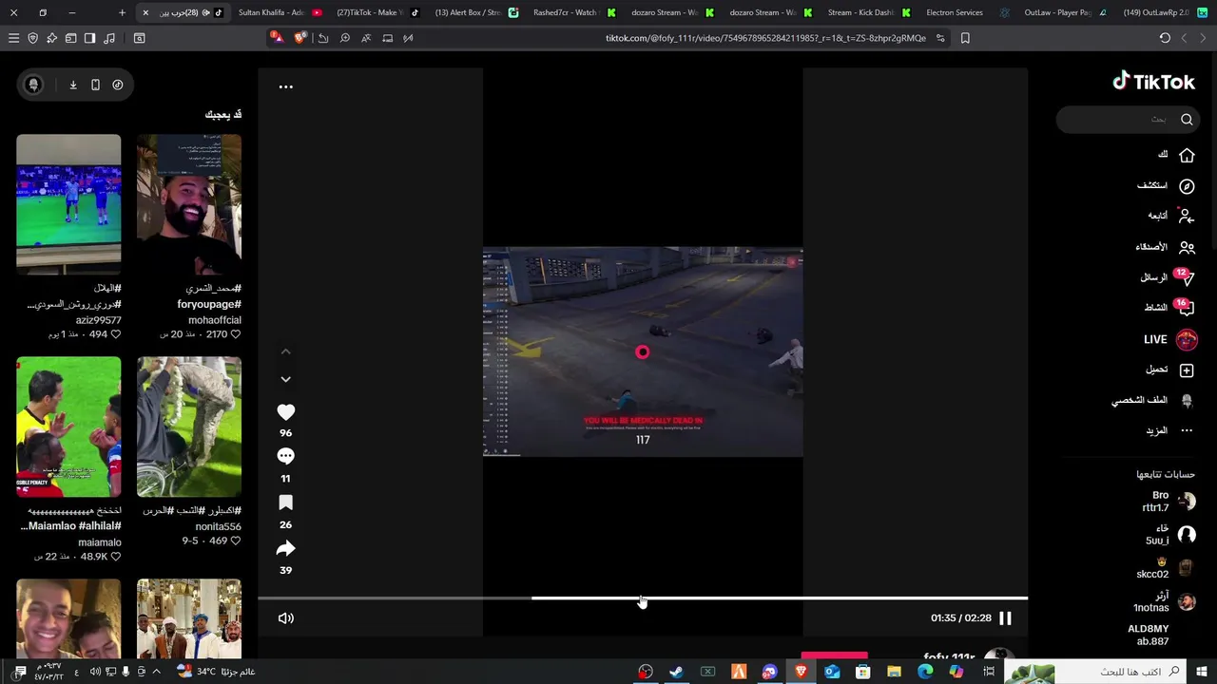Image resolution: width=1217 pixels, height=684 pixels.
Task: Go to the previous video with up chevron
Action: tap(285, 351)
